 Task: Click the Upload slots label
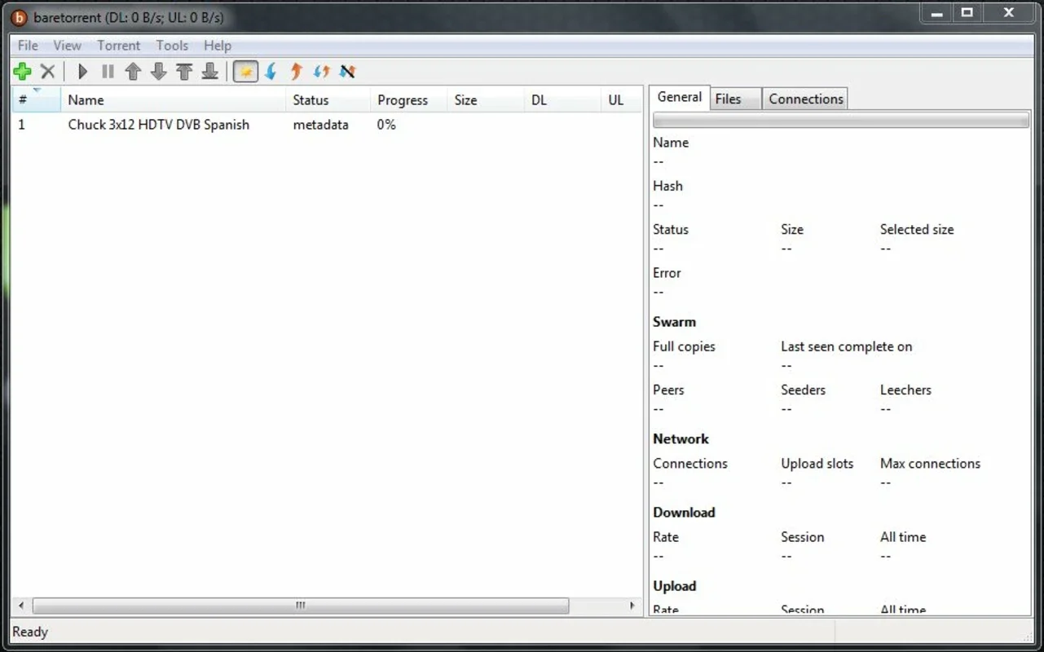[817, 463]
